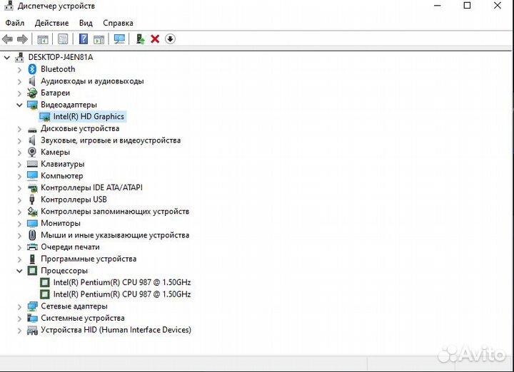Click the Сетевые адаптеры network icon
Image resolution: width=514 pixels, height=372 pixels.
point(32,306)
